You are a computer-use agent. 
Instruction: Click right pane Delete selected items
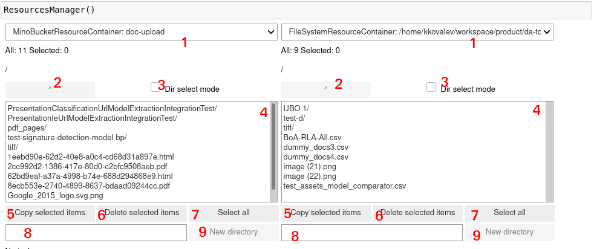(418, 213)
